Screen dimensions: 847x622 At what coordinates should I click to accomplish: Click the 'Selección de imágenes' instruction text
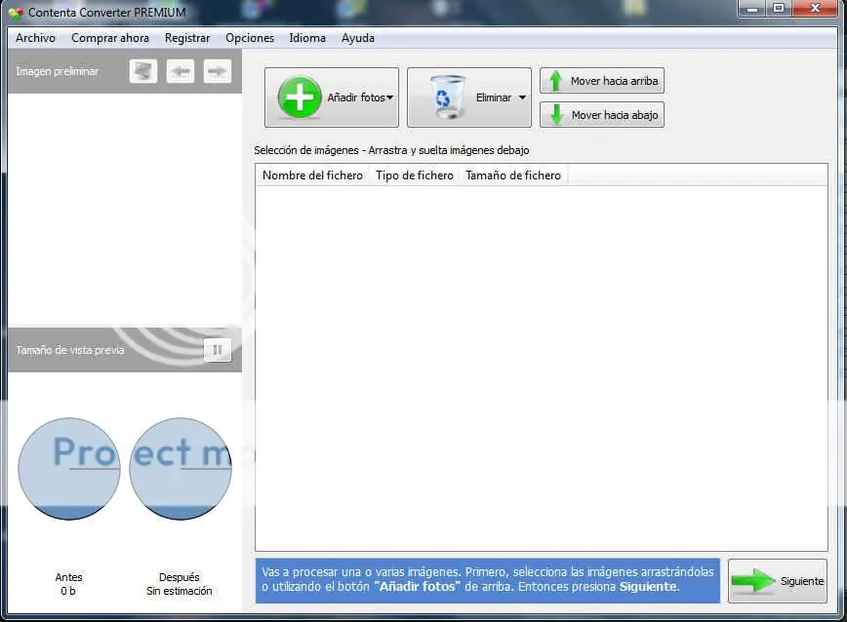[x=391, y=150]
